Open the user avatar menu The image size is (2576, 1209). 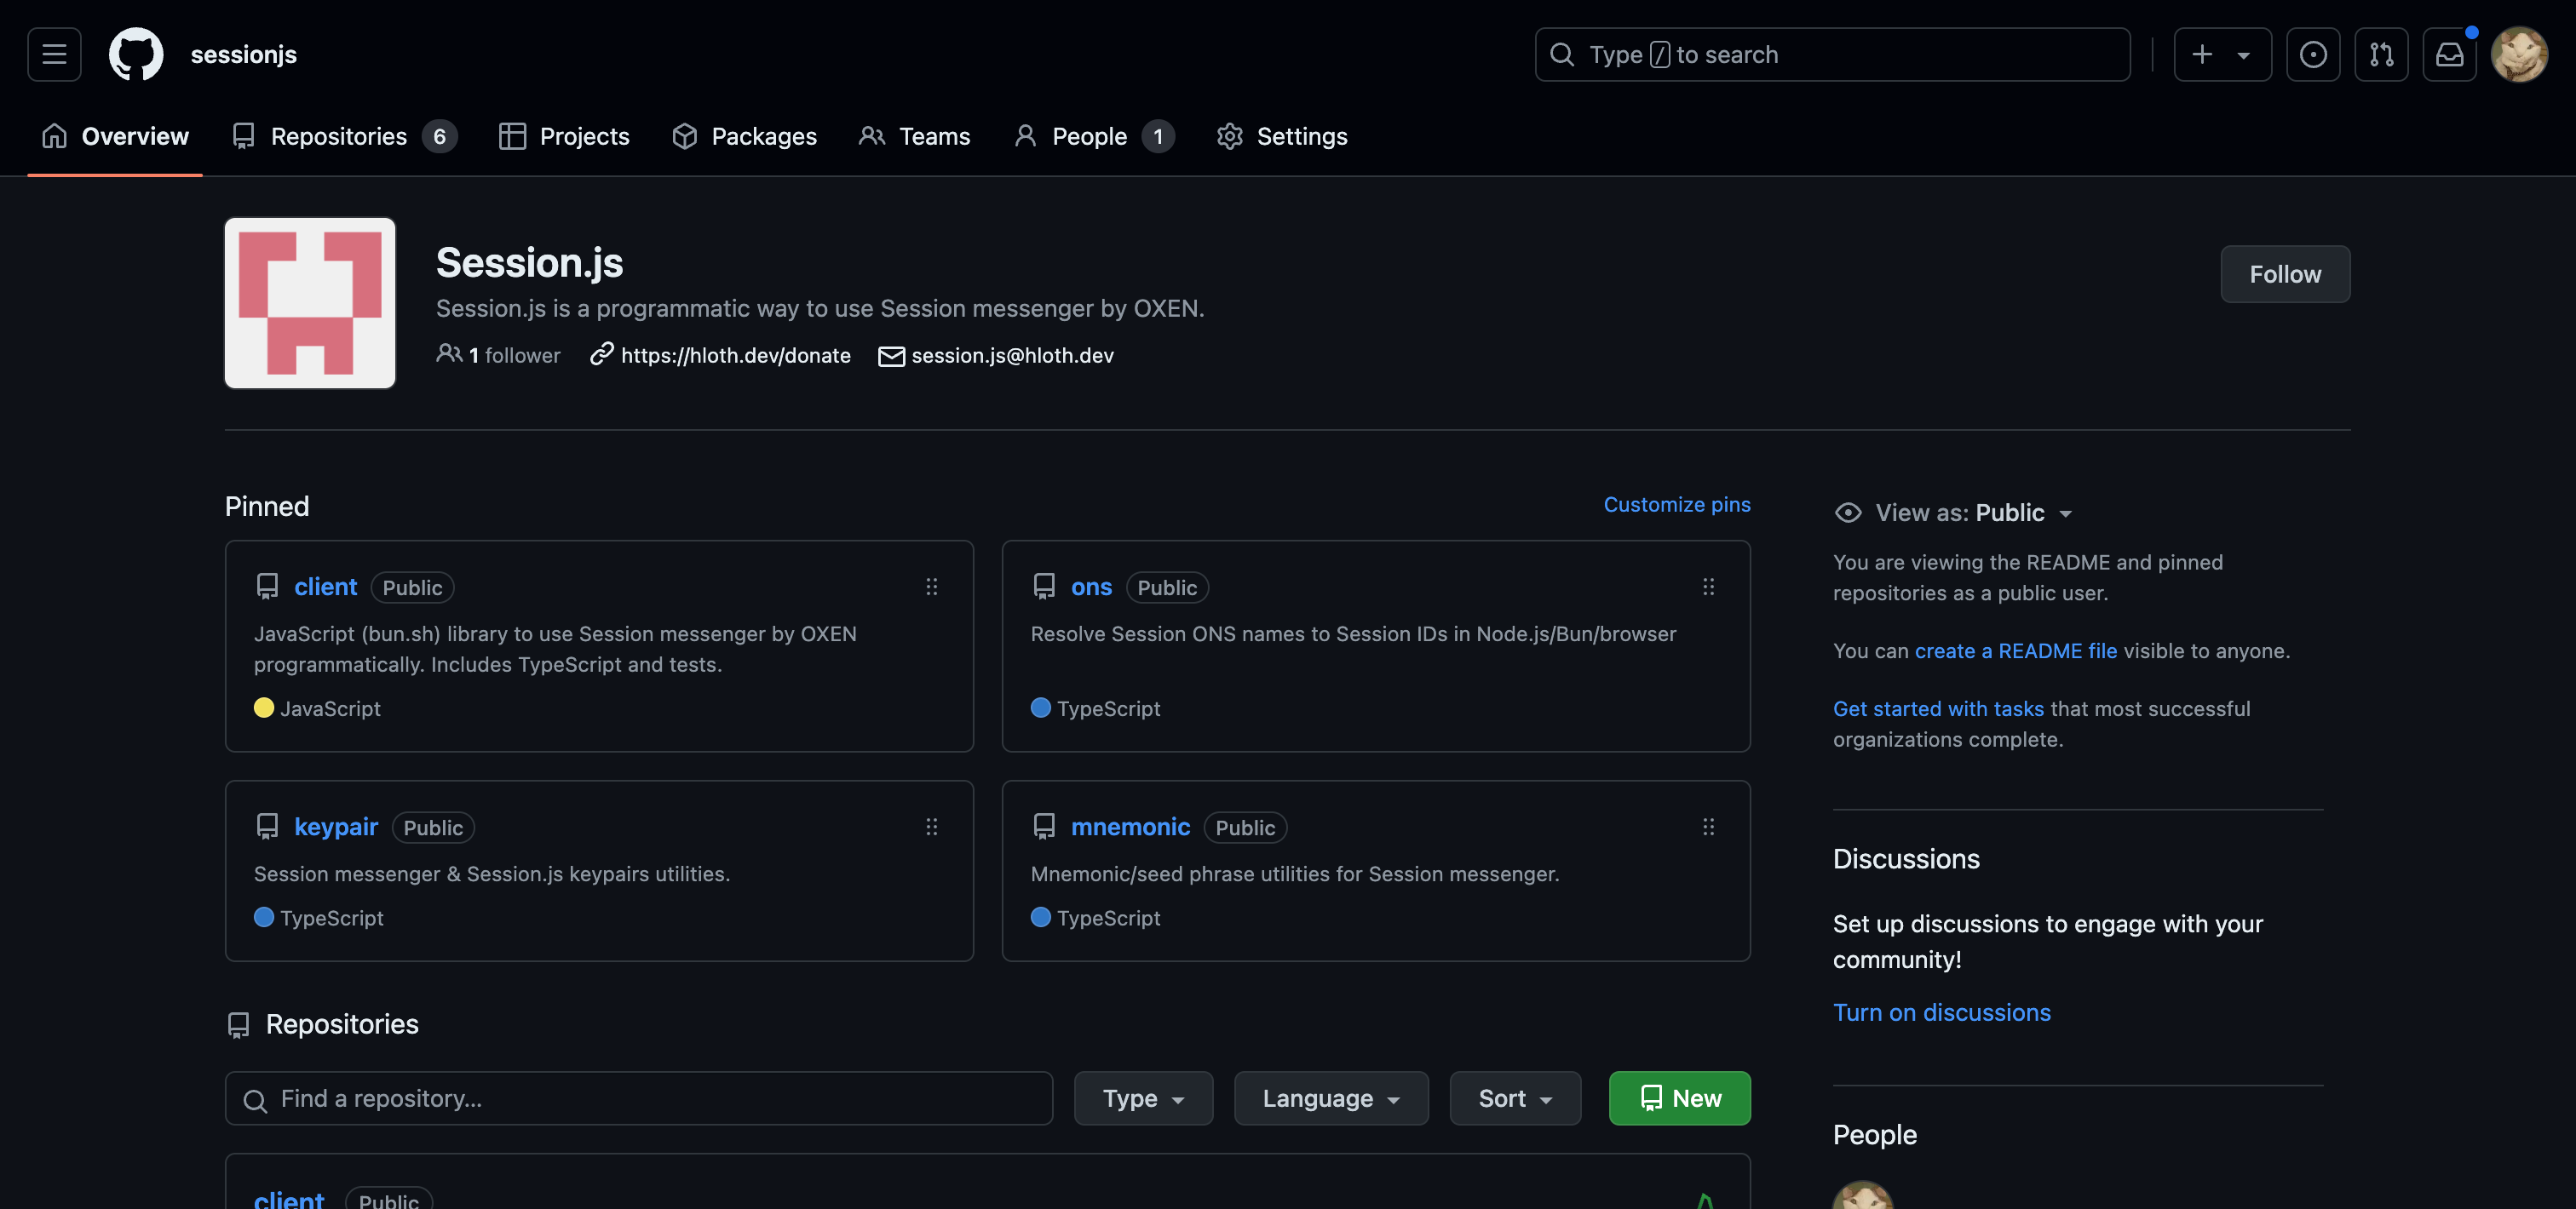point(2518,54)
